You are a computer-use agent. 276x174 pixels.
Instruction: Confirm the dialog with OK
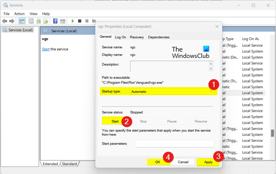pos(158,162)
